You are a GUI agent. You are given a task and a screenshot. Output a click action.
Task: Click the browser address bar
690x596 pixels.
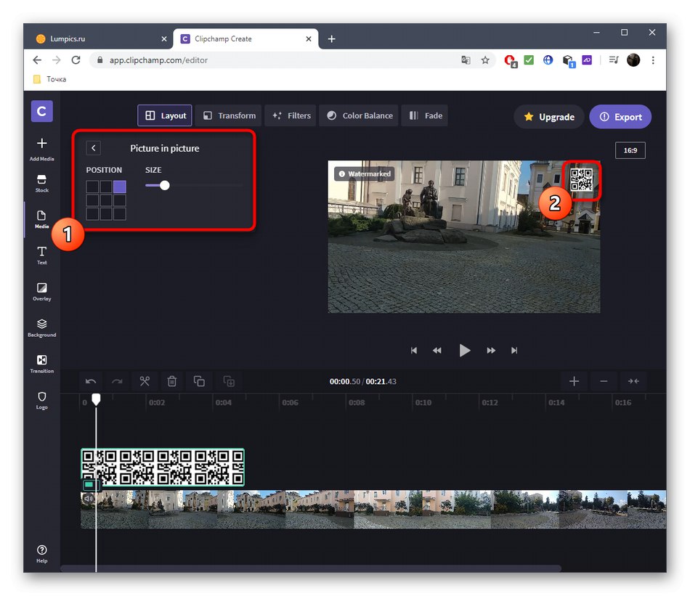pos(282,60)
